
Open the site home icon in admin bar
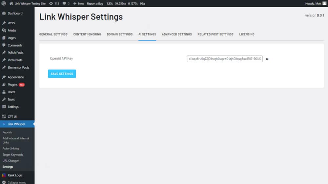11,4
